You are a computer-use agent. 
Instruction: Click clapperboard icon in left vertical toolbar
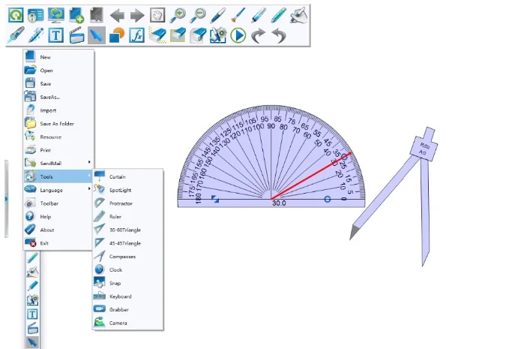32,328
